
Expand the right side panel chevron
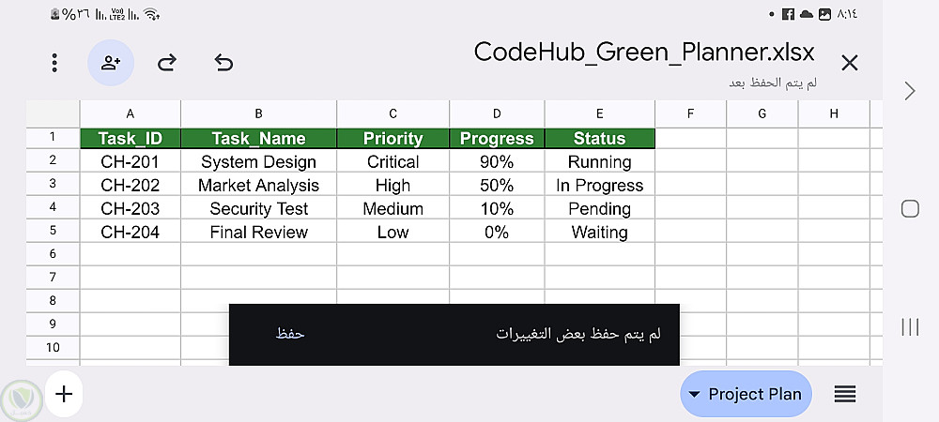pos(909,90)
